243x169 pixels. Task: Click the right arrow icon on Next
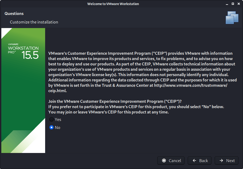click(221, 160)
